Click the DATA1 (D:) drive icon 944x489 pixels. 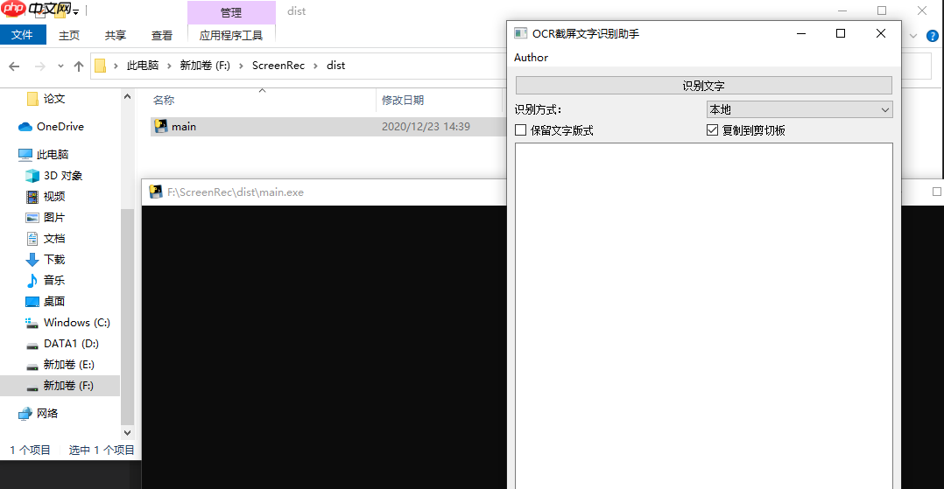(x=32, y=346)
